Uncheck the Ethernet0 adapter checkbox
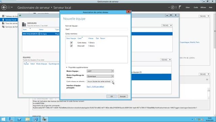216x122 pixels. pos(71,46)
